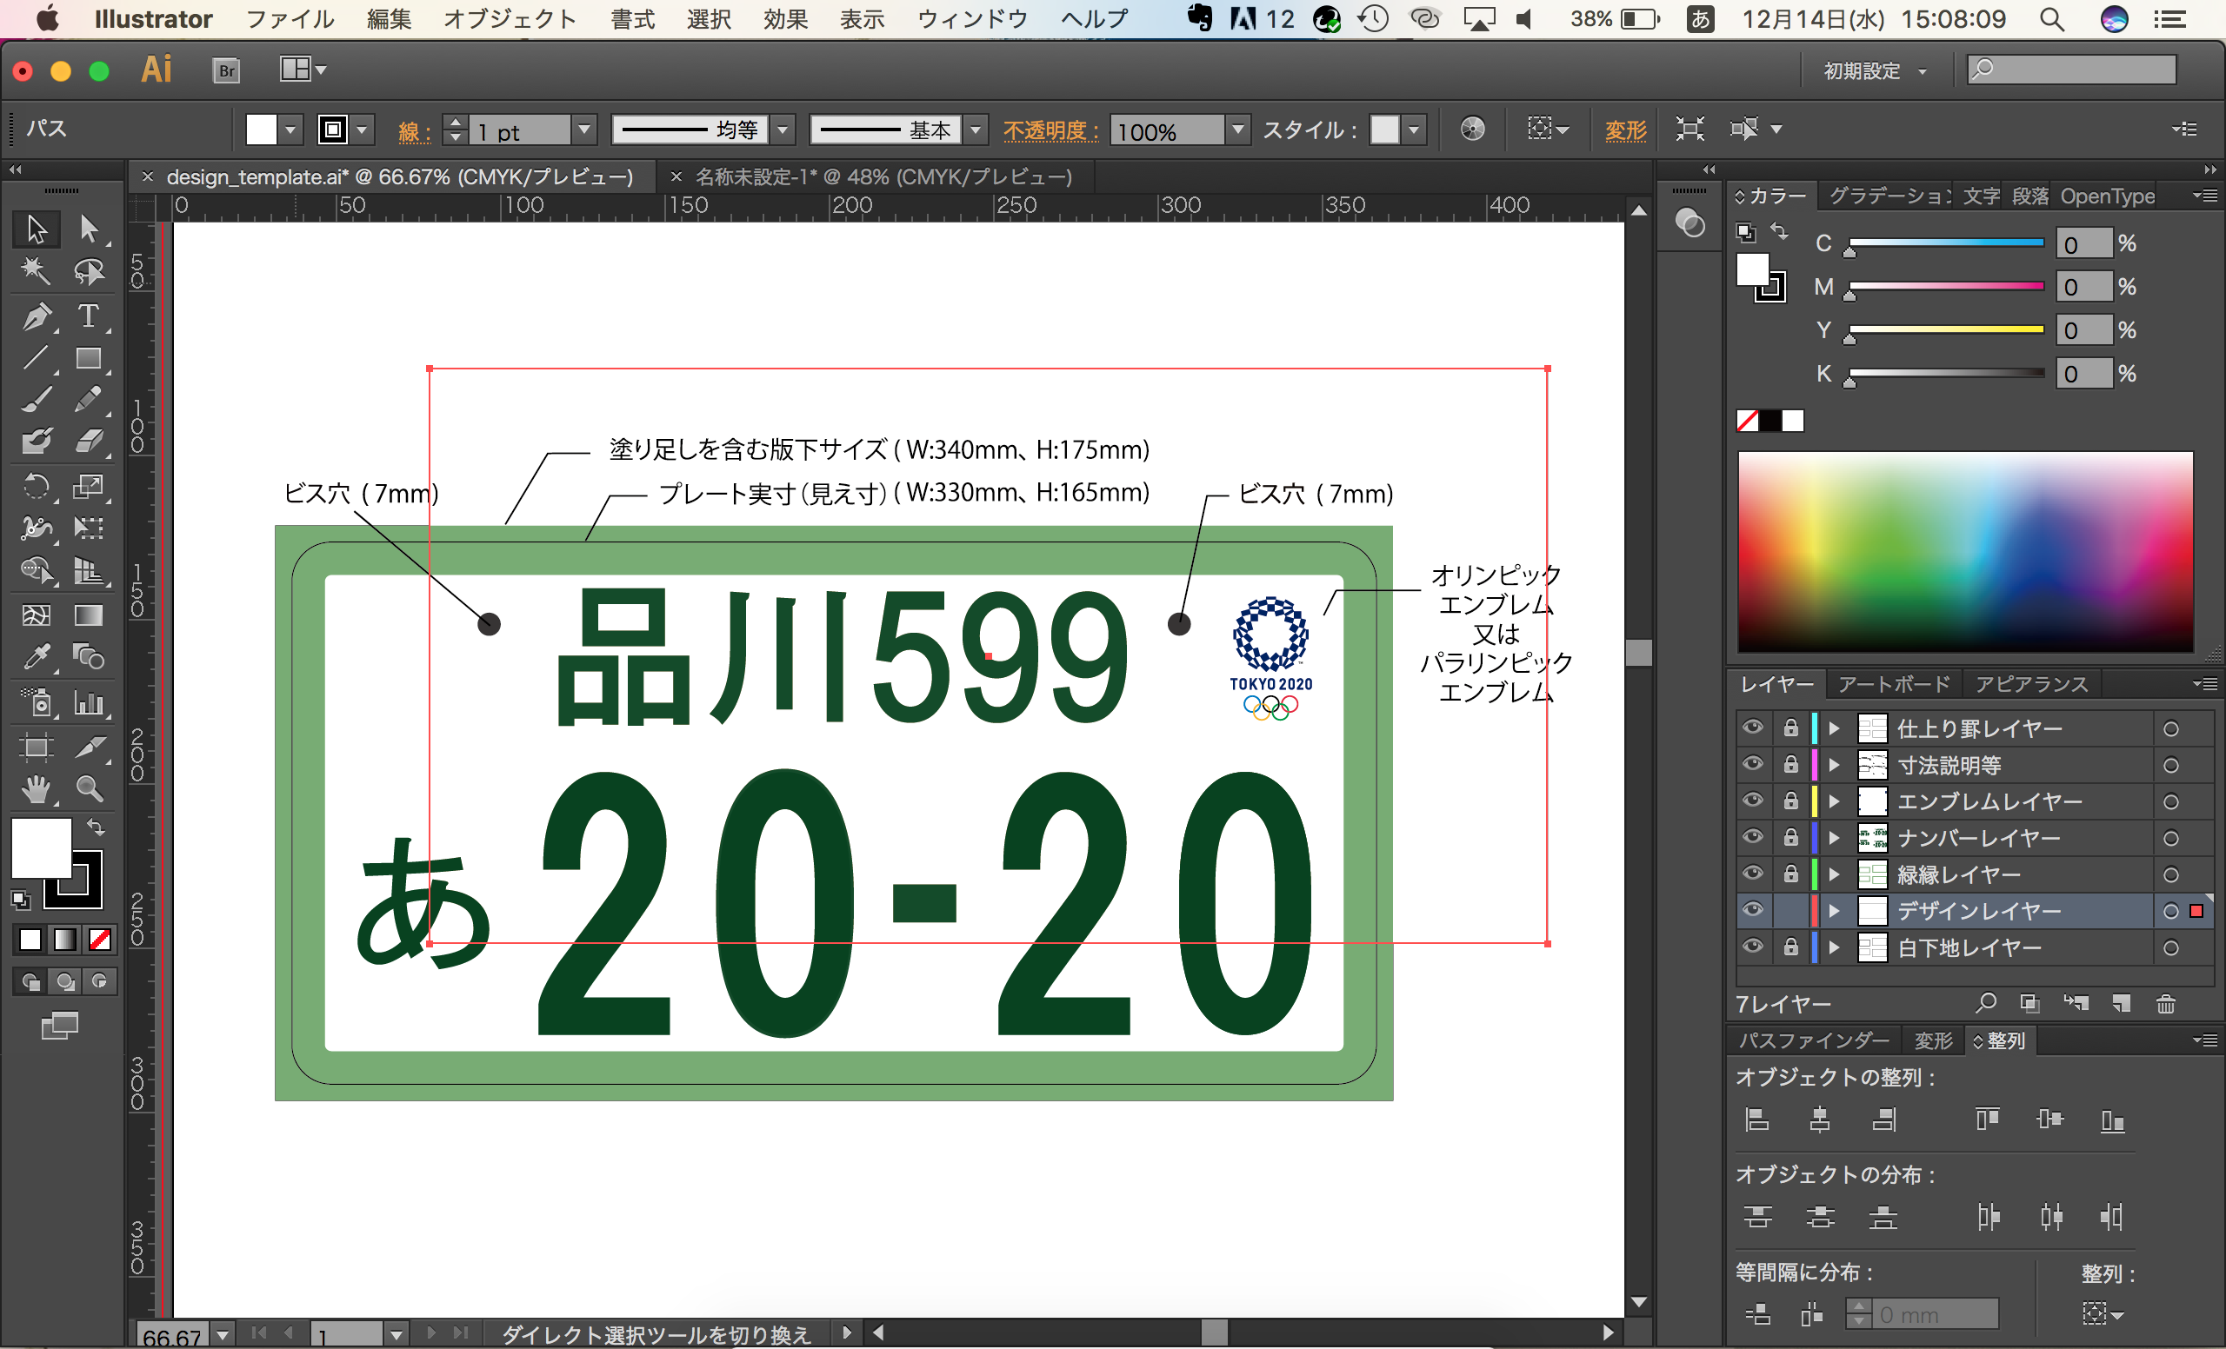Select the Shape Builder tool
The width and height of the screenshot is (2226, 1349).
point(37,571)
